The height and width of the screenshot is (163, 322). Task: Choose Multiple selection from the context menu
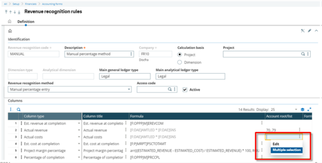[287, 150]
